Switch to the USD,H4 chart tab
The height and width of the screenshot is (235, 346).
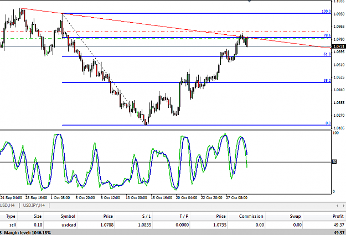pos(7,206)
